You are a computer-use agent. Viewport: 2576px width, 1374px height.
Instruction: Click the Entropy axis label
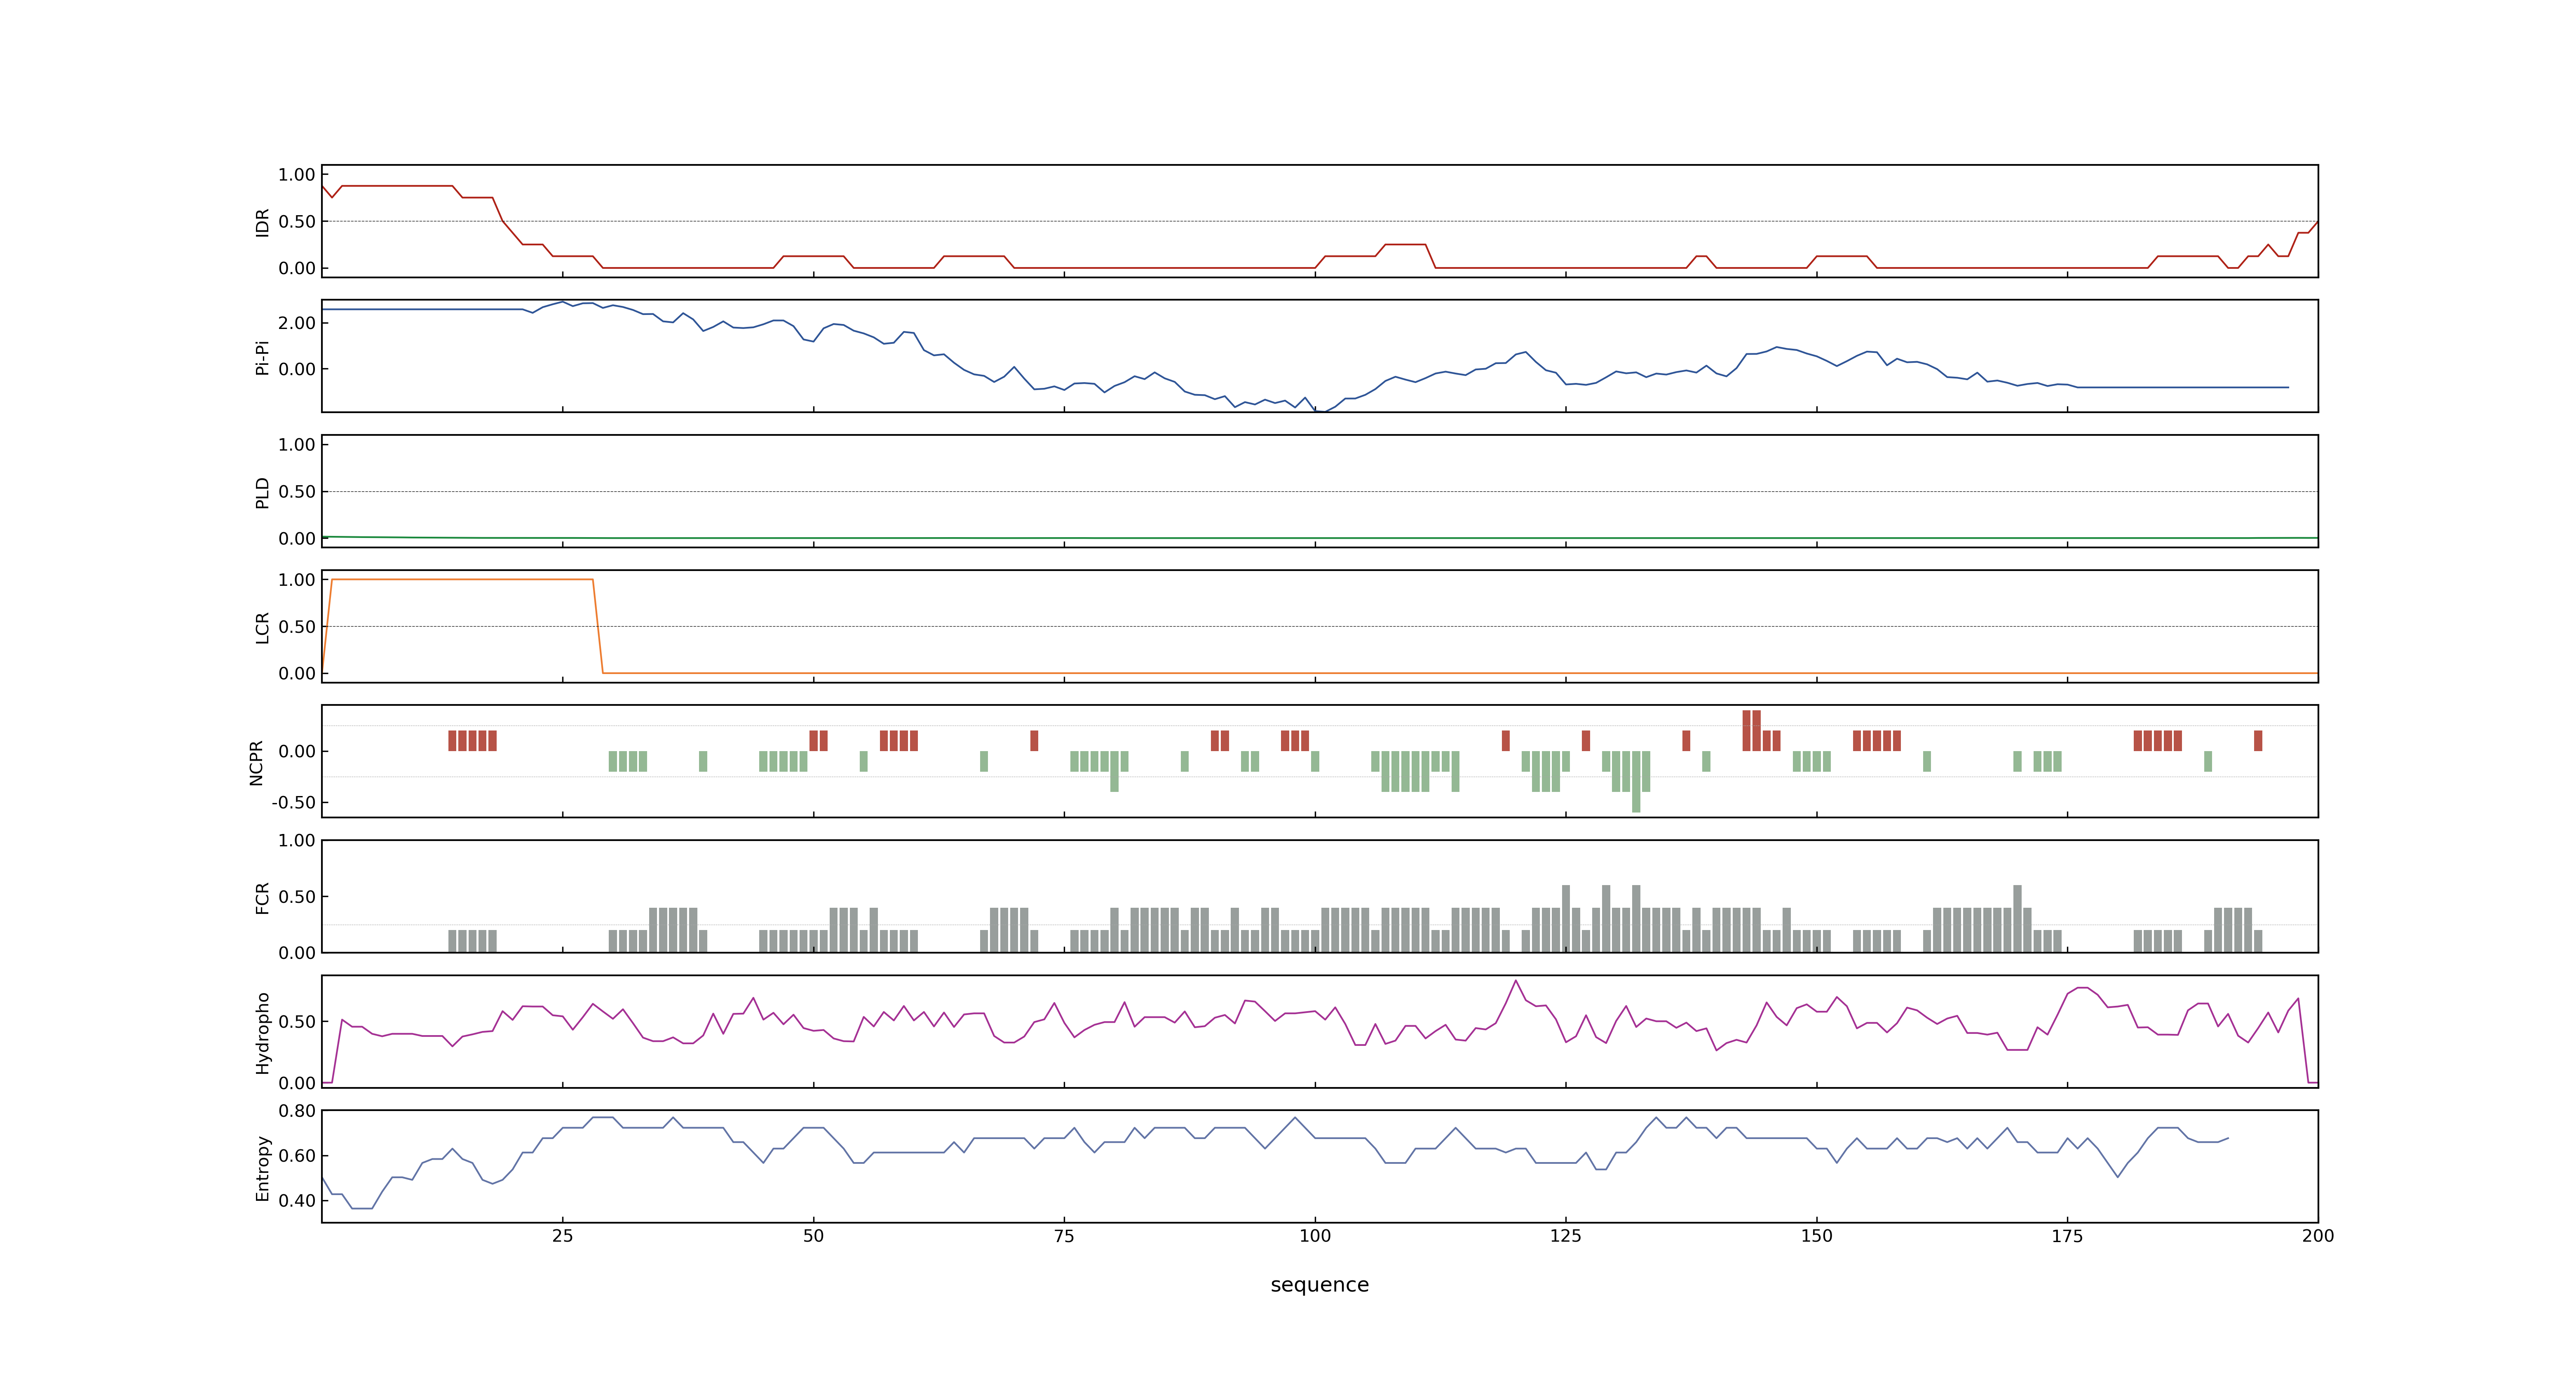(x=262, y=1168)
